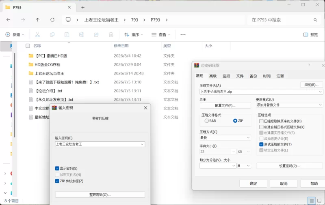Open the split volume size dropdown
325x205 pixels.
click(x=234, y=166)
